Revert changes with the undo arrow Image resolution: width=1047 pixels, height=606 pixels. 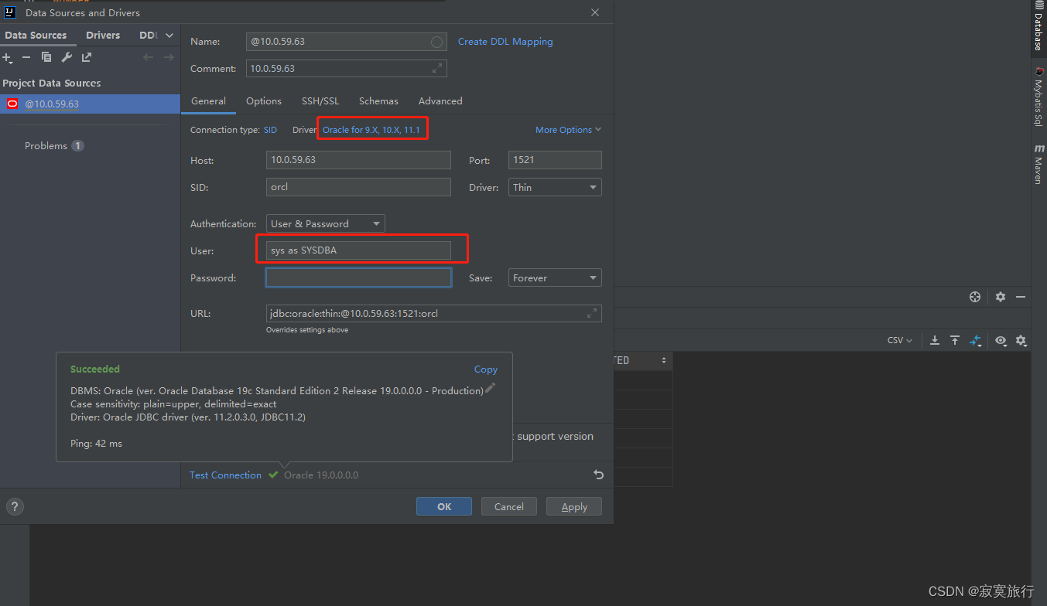pyautogui.click(x=598, y=475)
